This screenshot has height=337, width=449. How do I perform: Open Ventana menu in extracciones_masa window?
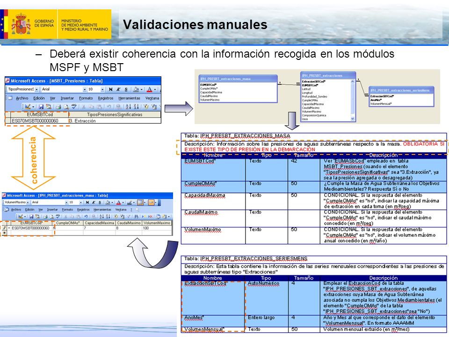point(121,210)
